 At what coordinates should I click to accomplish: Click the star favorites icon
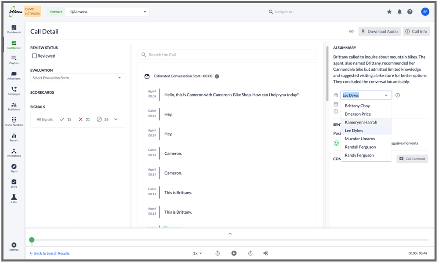389,12
